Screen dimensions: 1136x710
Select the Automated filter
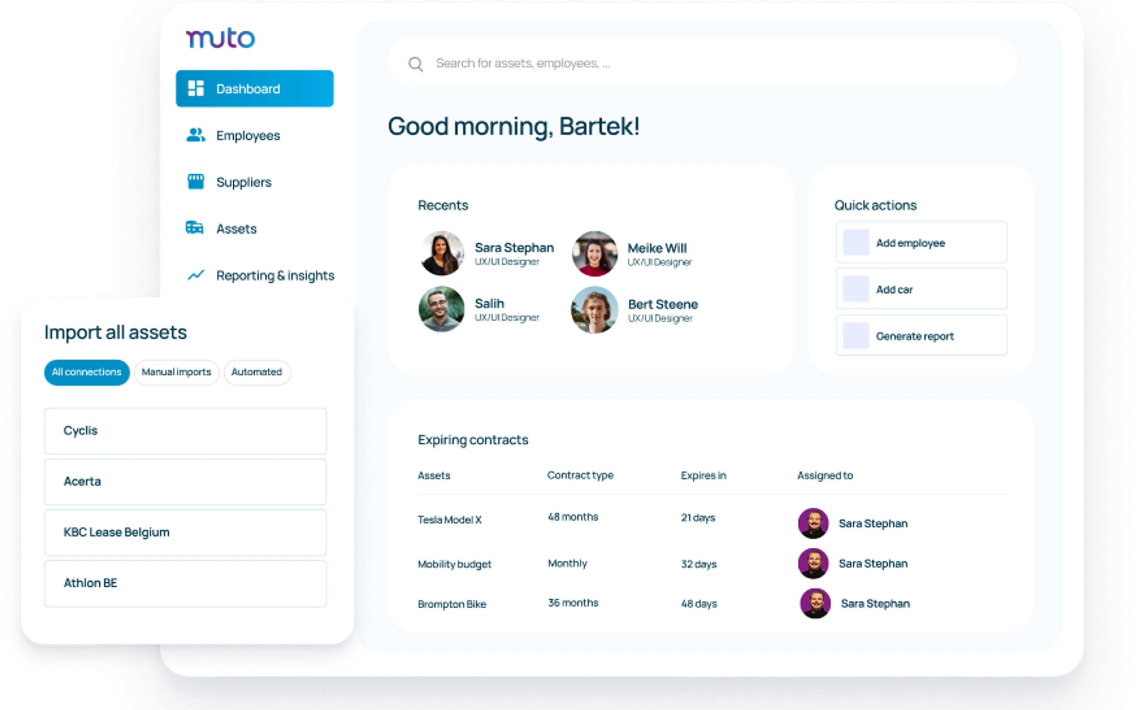coord(257,372)
